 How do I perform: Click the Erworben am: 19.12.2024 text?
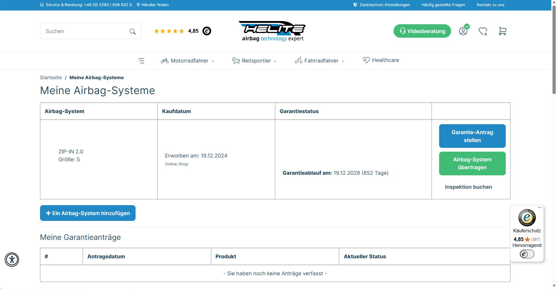pyautogui.click(x=196, y=156)
